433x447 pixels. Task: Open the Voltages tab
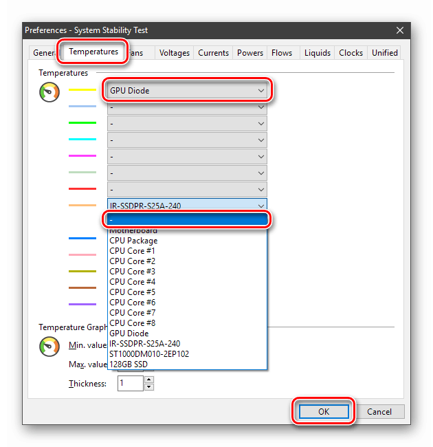175,53
